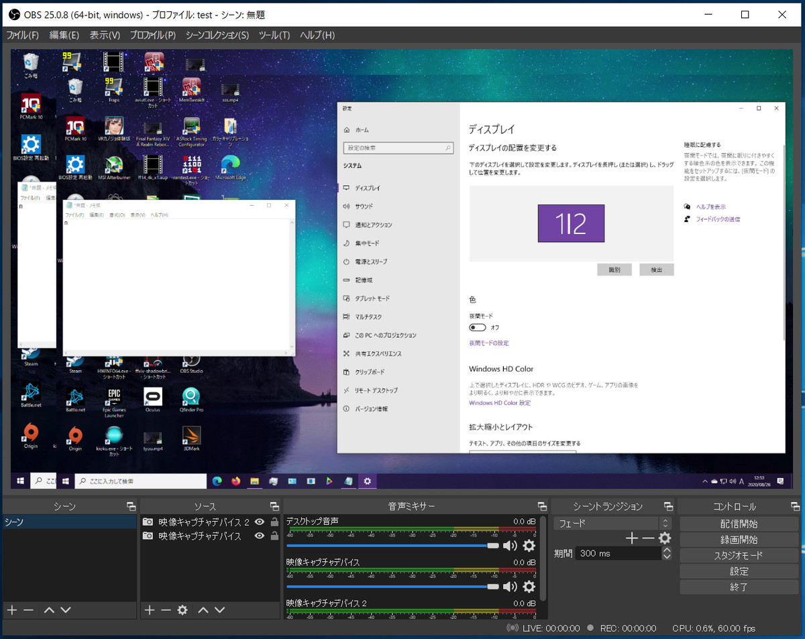Screen dimensions: 805x639
Task: Increase 期間 duration with stepper arrow
Action: (x=667, y=550)
